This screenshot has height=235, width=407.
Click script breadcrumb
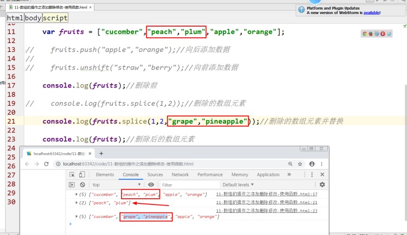pos(55,18)
